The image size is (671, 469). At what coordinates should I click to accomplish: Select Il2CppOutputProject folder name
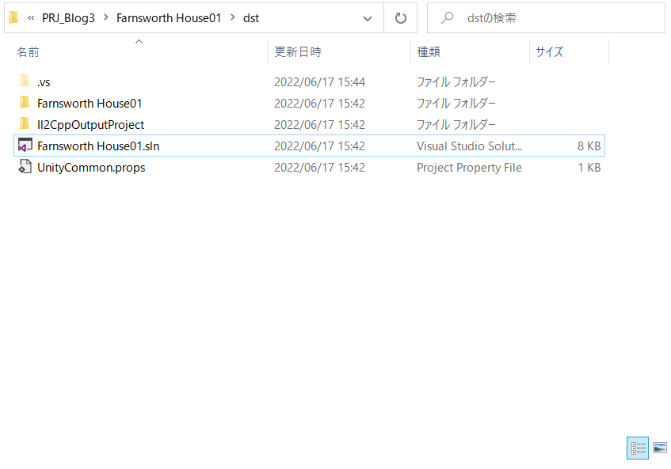point(91,125)
